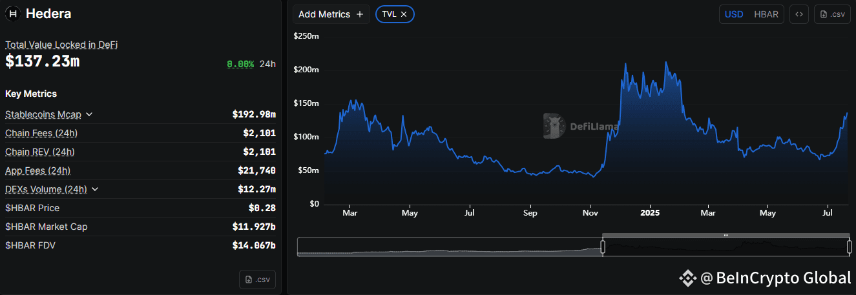Click the Hedera chain title
Image resolution: width=856 pixels, height=295 pixels.
(48, 13)
